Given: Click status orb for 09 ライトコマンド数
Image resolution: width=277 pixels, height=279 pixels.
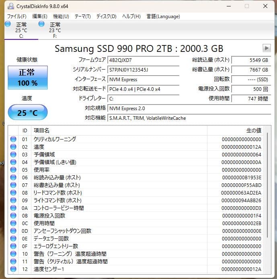Looking at the screenshot, I should click(13, 200).
